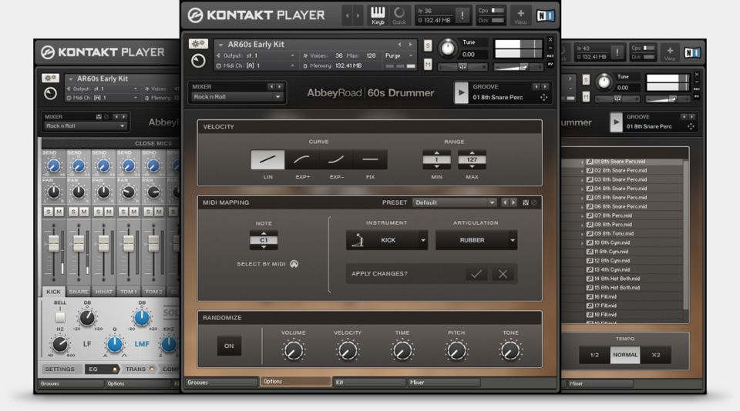Screen dimensions: 740x411
Task: Click the Randomize Volume knob
Action: pos(293,351)
